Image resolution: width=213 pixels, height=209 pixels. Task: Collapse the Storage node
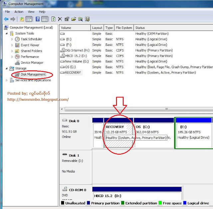pyautogui.click(x=7, y=68)
